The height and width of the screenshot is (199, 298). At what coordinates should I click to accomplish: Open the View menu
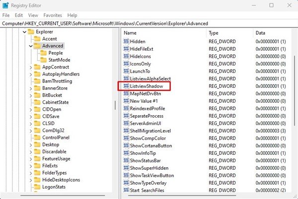(x=33, y=15)
